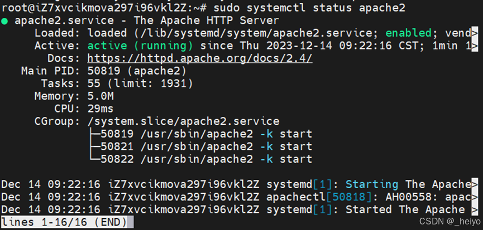Screen dimensions: 483x230
Task: Click the 'lines 1-16/16 (END)' pager status
Action: (64, 222)
